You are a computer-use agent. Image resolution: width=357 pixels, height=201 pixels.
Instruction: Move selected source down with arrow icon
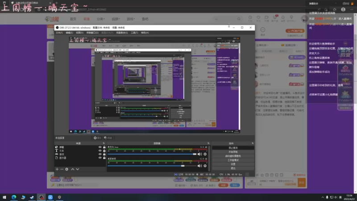pos(78,169)
